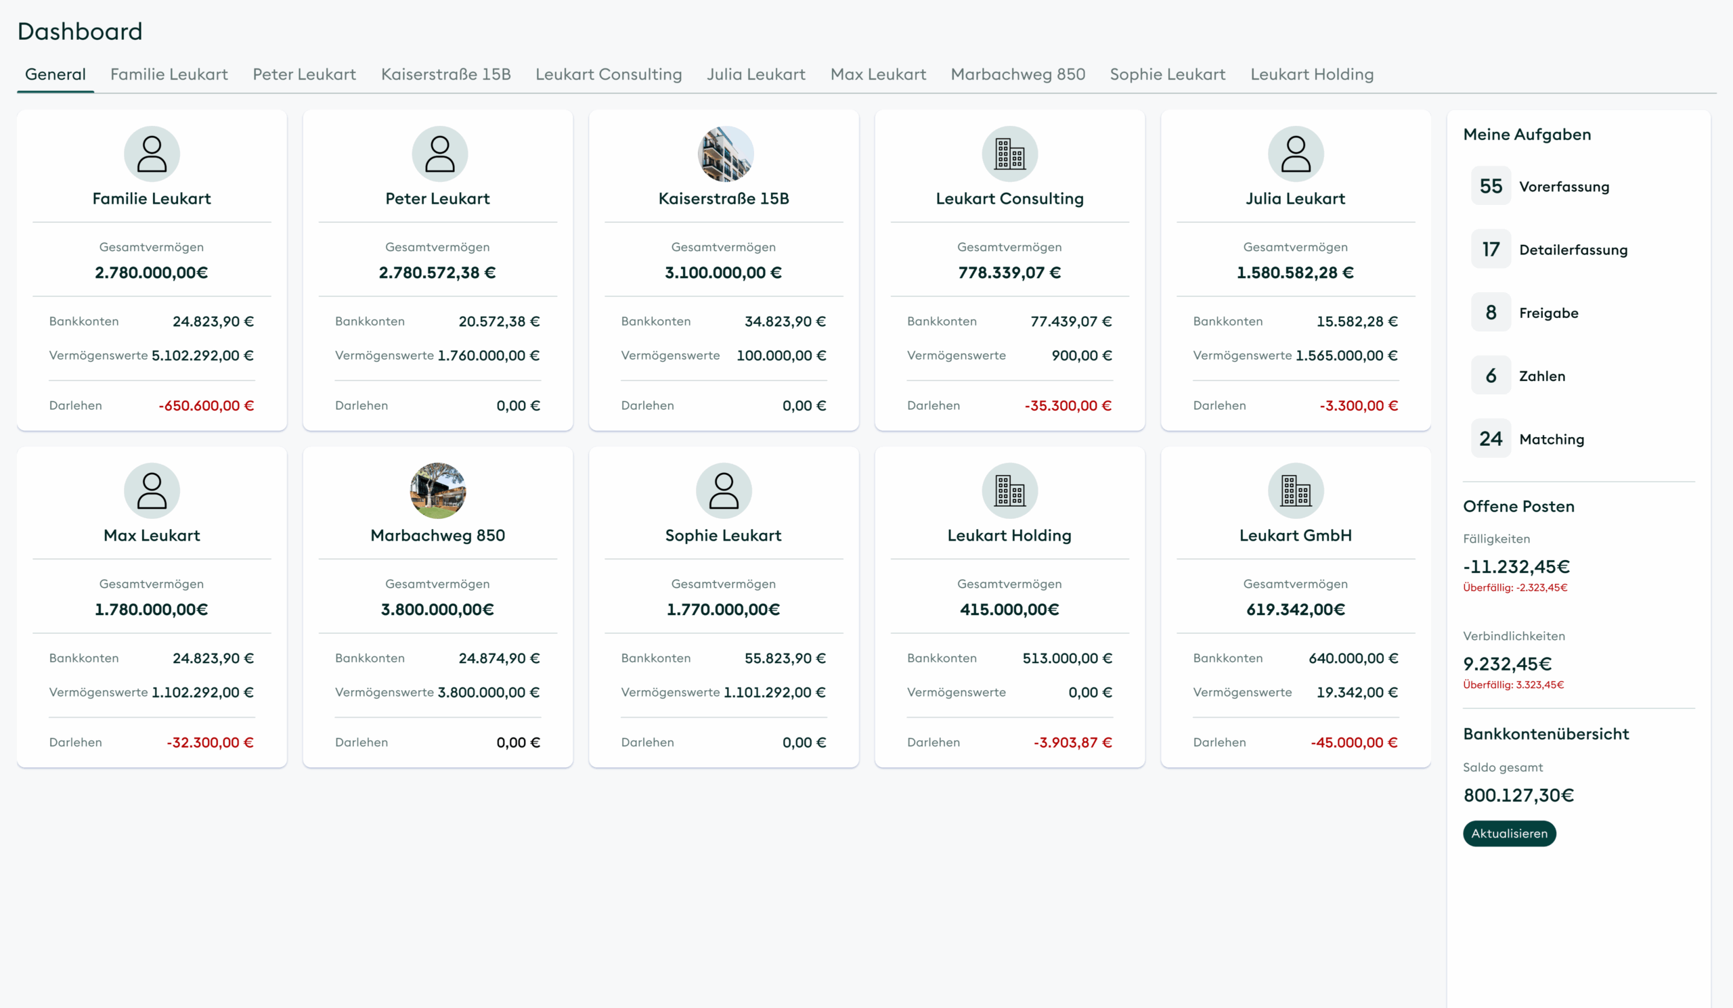Click the Leukart Consulting building icon
The image size is (1733, 1008).
coord(1009,154)
